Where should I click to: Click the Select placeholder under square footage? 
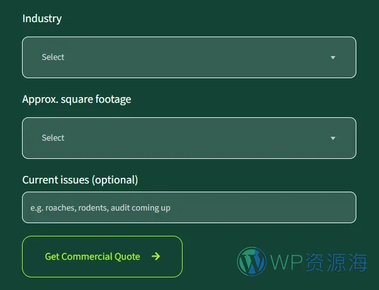53,137
